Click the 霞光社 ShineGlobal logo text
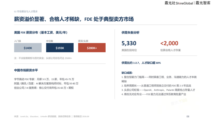214x120 pixels. (x=179, y=3)
